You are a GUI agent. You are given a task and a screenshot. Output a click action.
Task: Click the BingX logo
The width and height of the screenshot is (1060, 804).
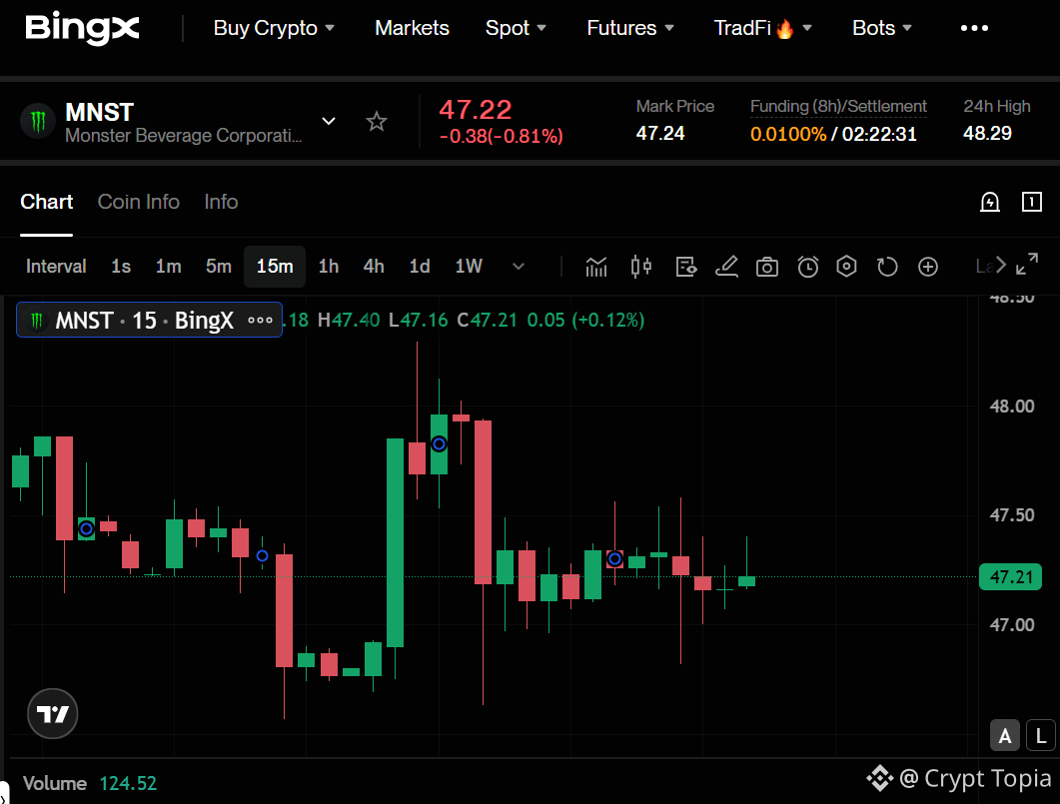pyautogui.click(x=82, y=28)
